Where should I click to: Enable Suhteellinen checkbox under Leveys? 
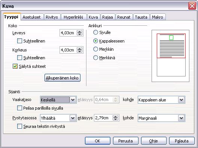coord(19,41)
